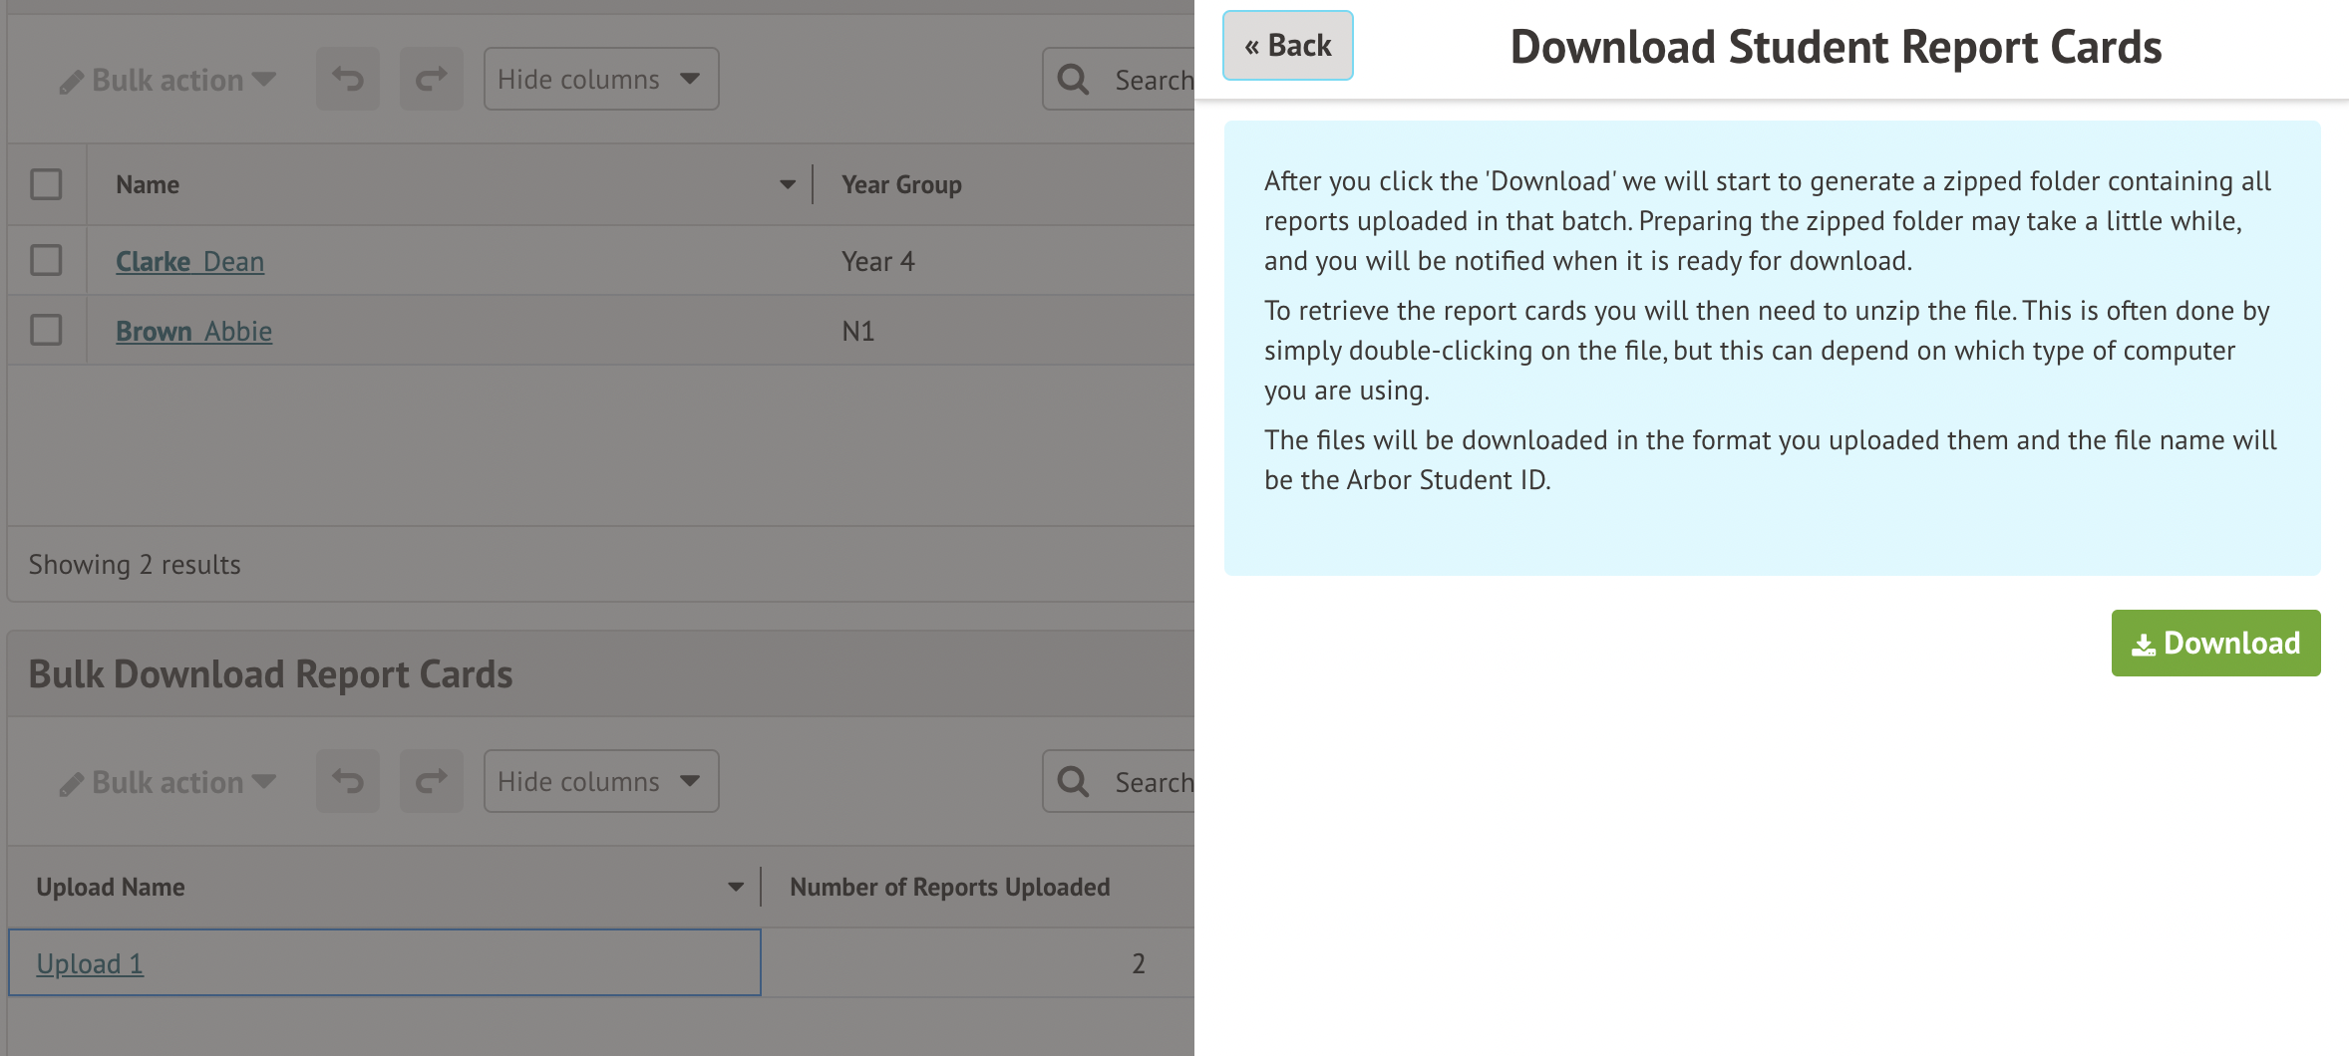Click pencil icon beside top Bulk action

[x=71, y=82]
